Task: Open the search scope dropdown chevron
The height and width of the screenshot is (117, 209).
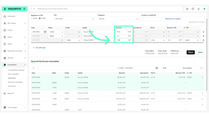Action: pos(34,9)
